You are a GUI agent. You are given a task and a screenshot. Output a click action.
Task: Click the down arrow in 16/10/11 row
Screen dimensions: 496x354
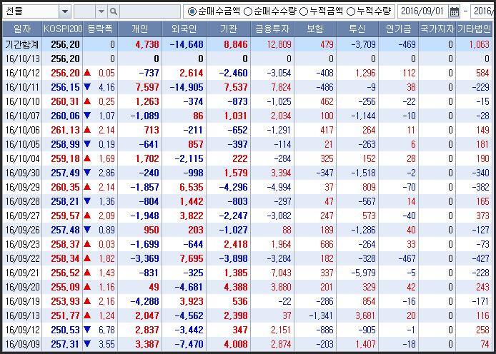coord(87,87)
